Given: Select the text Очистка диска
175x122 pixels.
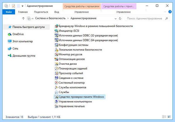Looking at the screenshot, I should pos(68,64).
